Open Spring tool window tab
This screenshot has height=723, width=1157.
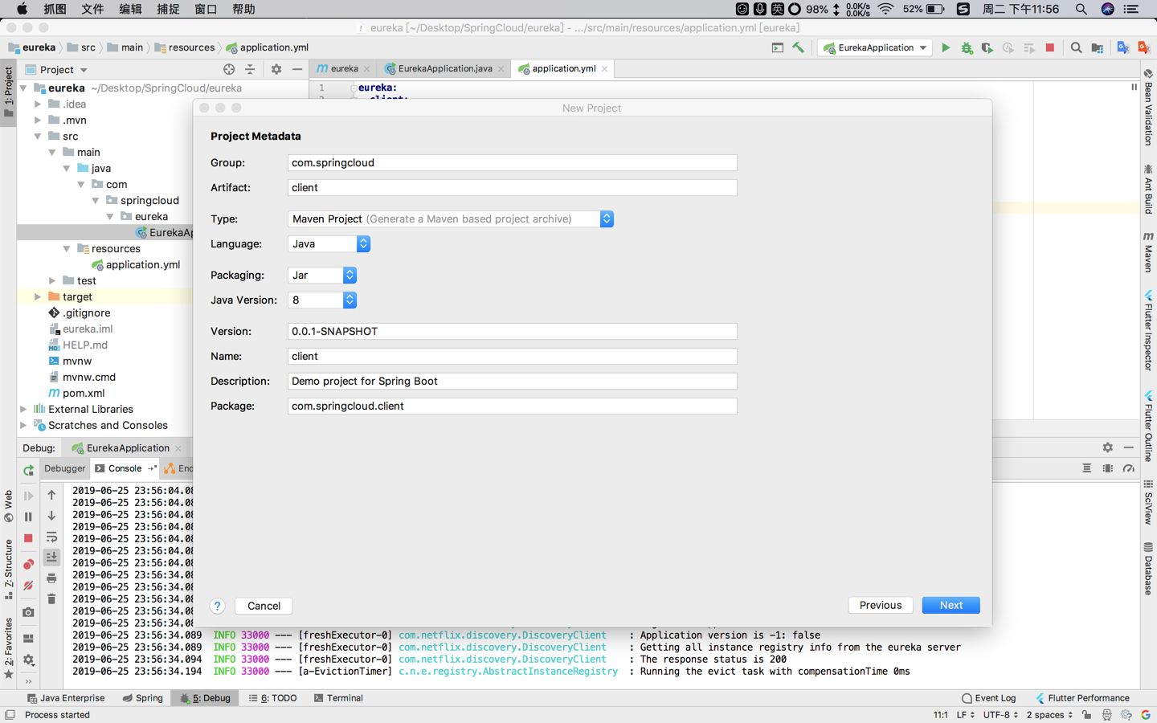pyautogui.click(x=143, y=698)
